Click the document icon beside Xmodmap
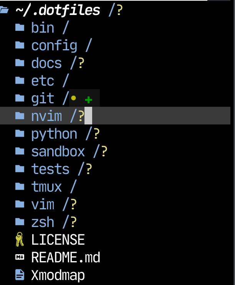The width and height of the screenshot is (235, 285). click(x=20, y=275)
